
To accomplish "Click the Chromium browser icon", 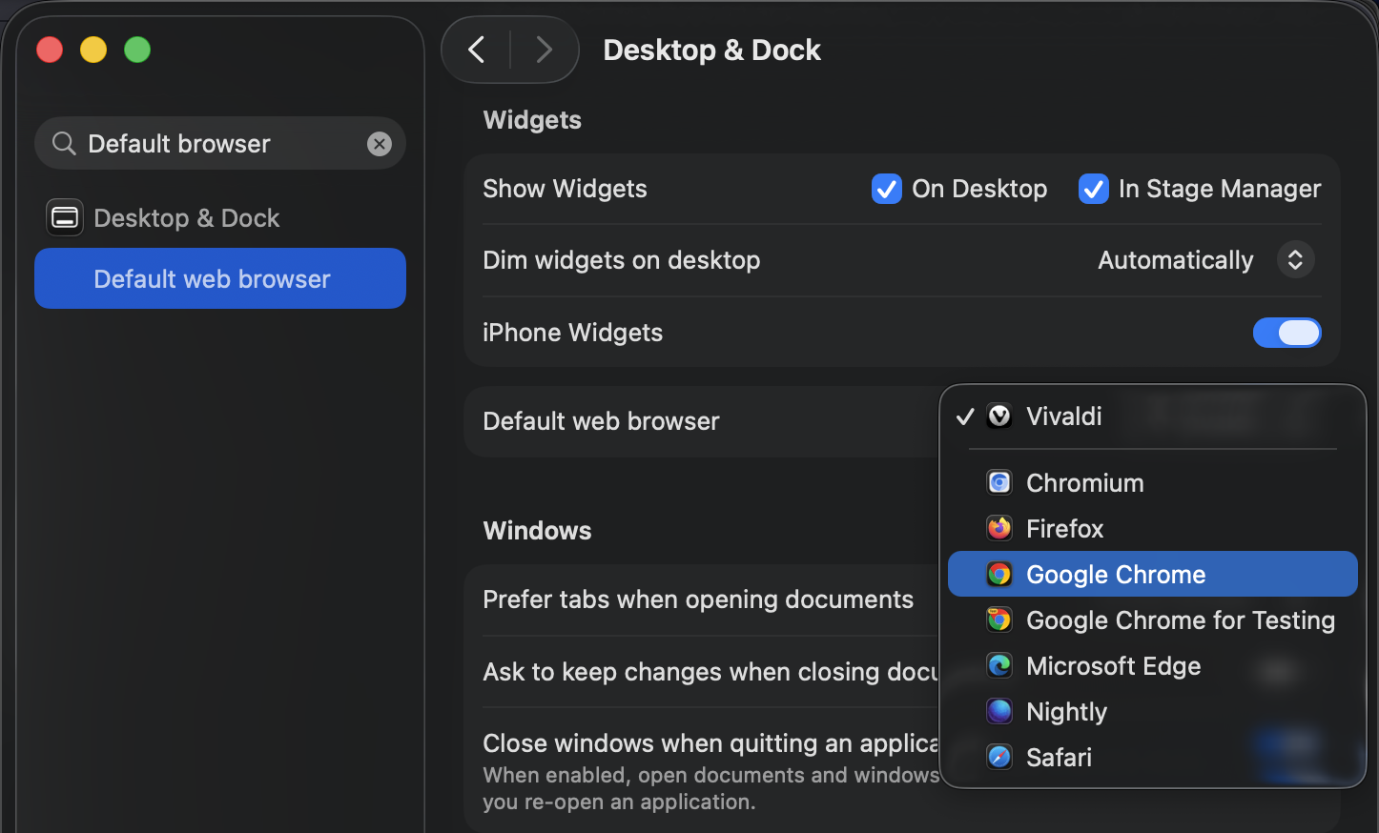I will tap(998, 482).
